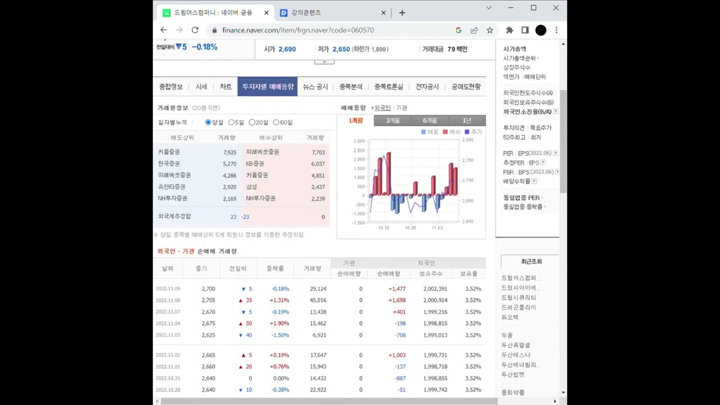The width and height of the screenshot is (720, 405).
Task: Reload the Naver Finance page
Action: 195,30
